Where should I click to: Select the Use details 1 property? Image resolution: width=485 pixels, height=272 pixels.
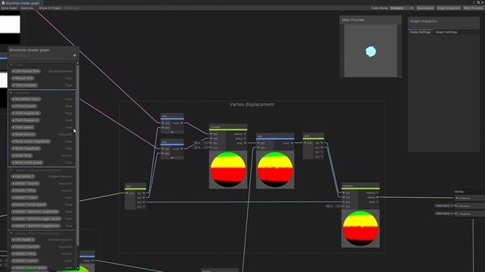coord(23,177)
